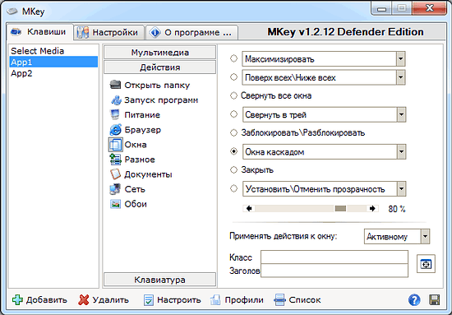Image resolution: width=452 pixels, height=315 pixels.
Task: Click the floppy disk save icon
Action: (435, 300)
